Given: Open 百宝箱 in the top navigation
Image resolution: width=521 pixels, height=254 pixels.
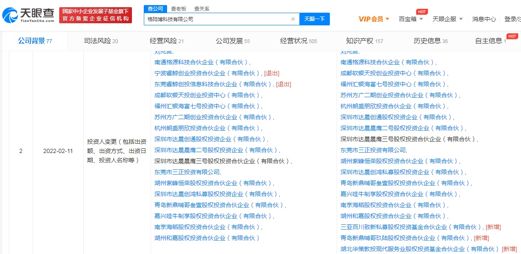Looking at the screenshot, I should coord(411,19).
